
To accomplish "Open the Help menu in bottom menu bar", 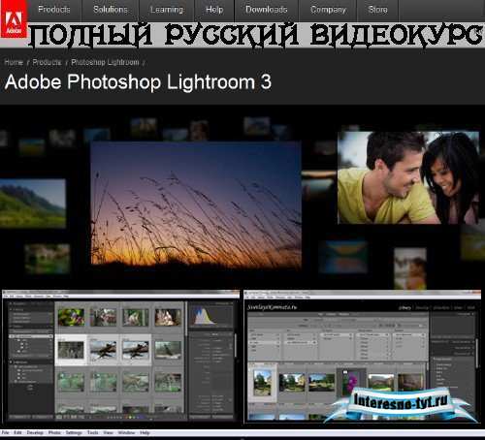I will [x=145, y=432].
